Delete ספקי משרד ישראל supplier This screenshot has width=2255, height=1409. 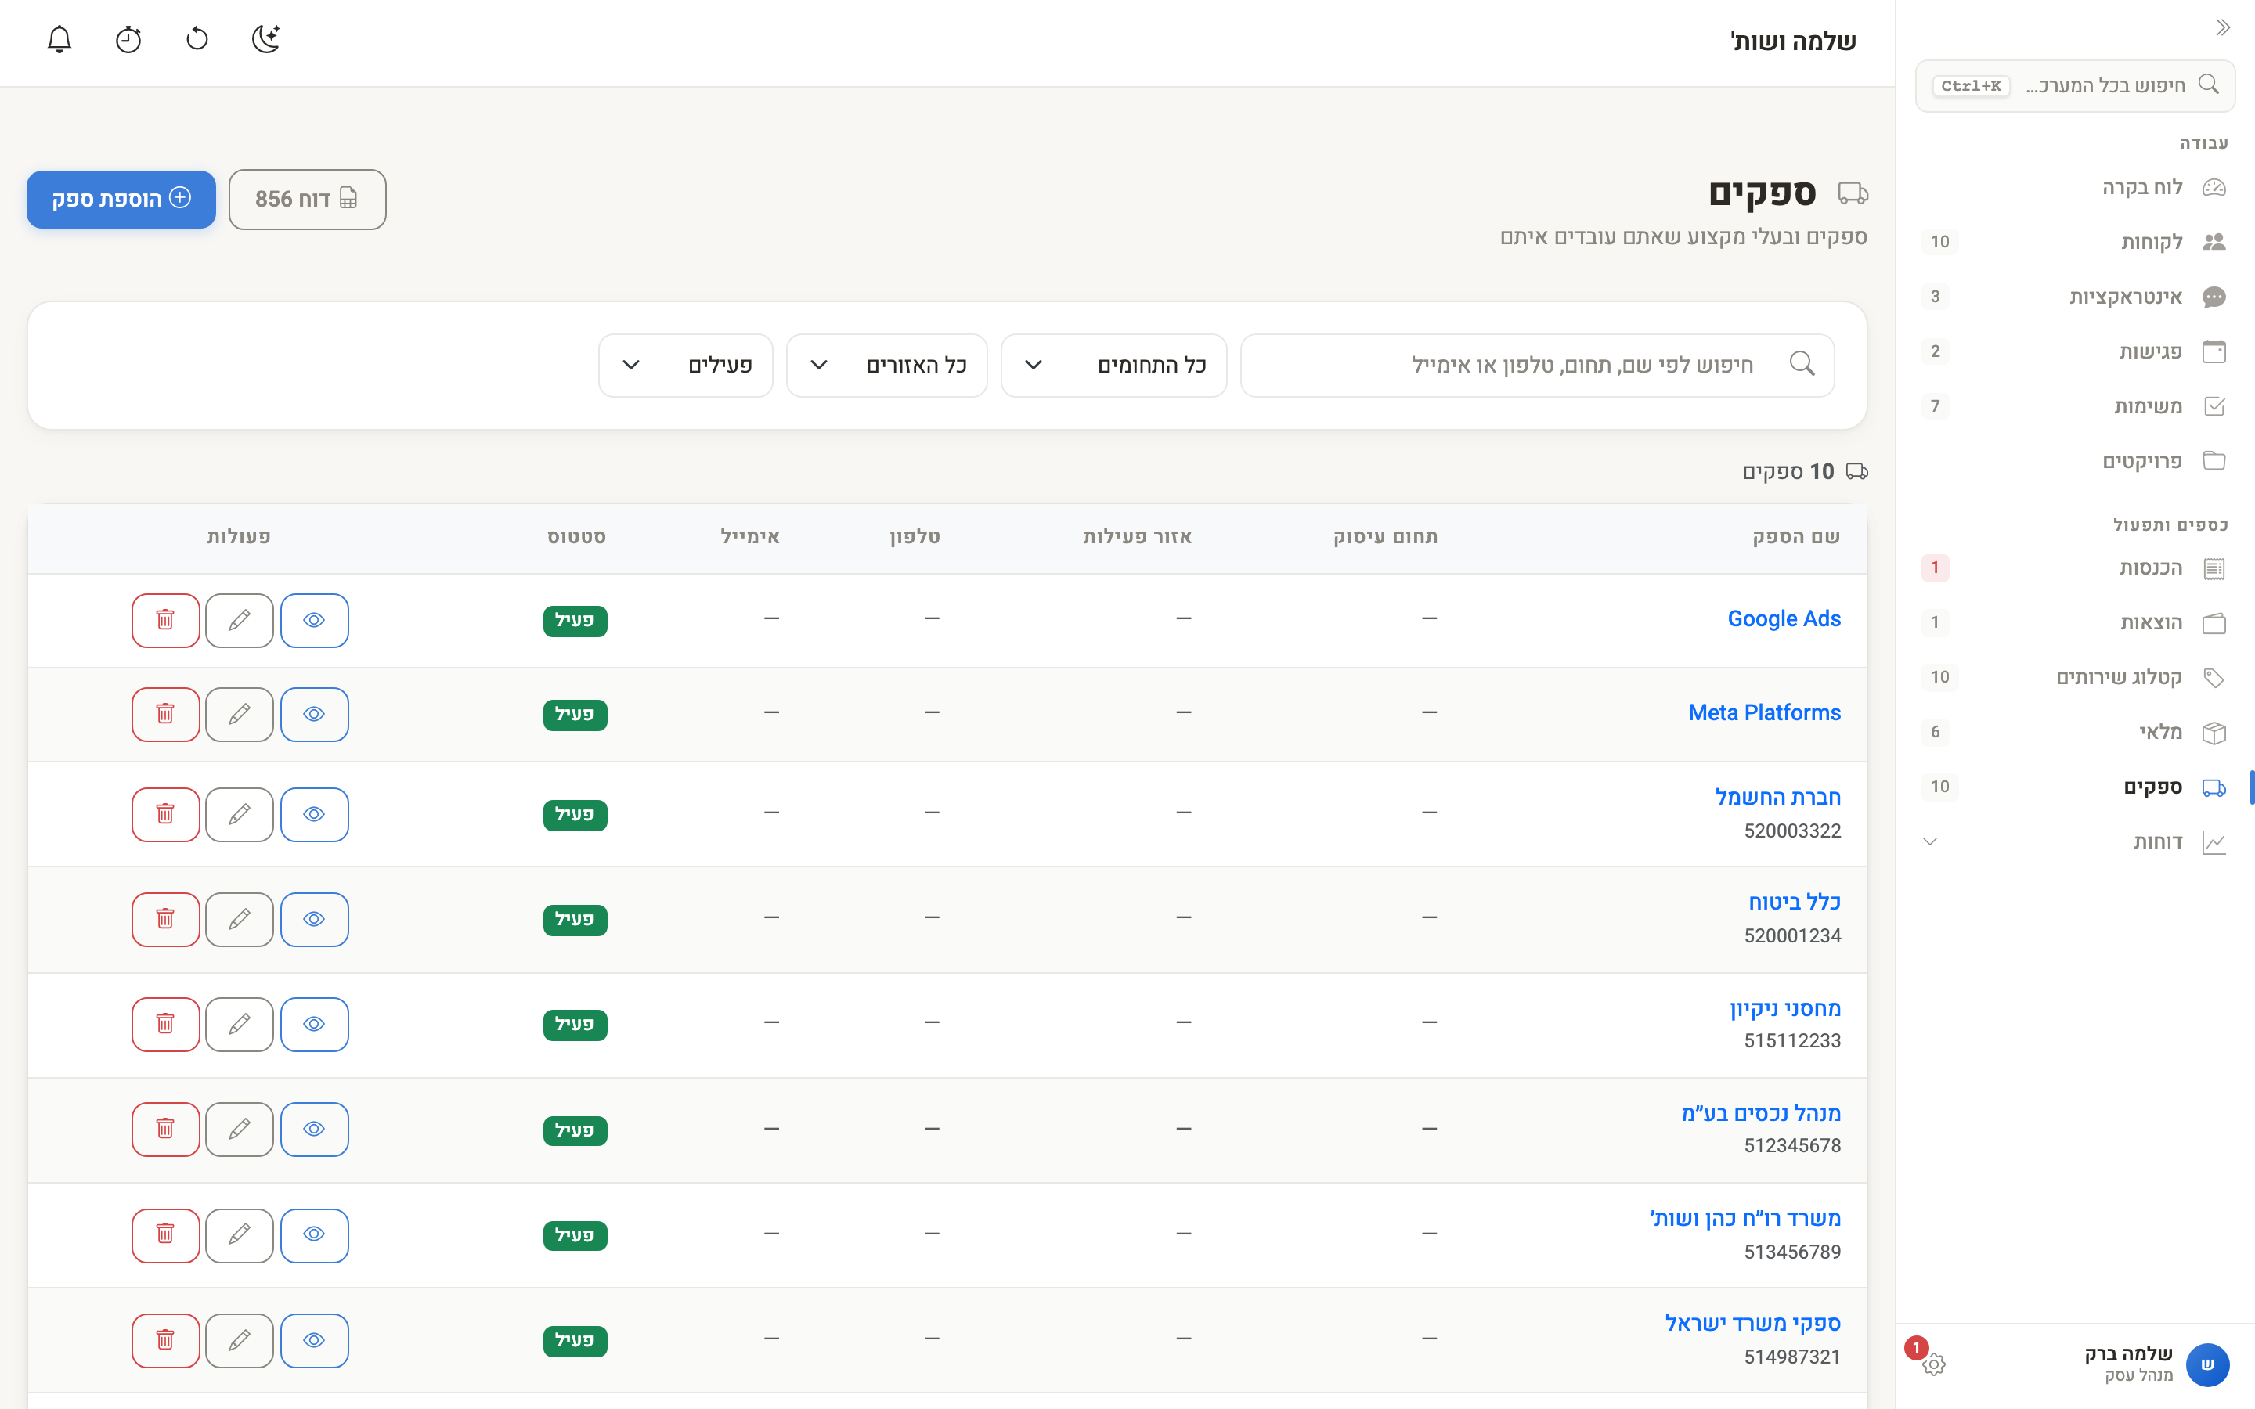pyautogui.click(x=166, y=1340)
